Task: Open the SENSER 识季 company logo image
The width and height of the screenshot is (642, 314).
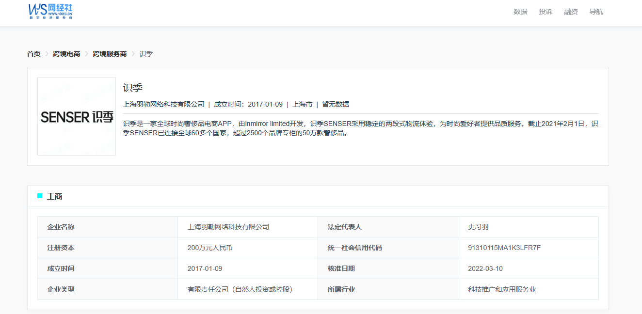Action: 77,116
